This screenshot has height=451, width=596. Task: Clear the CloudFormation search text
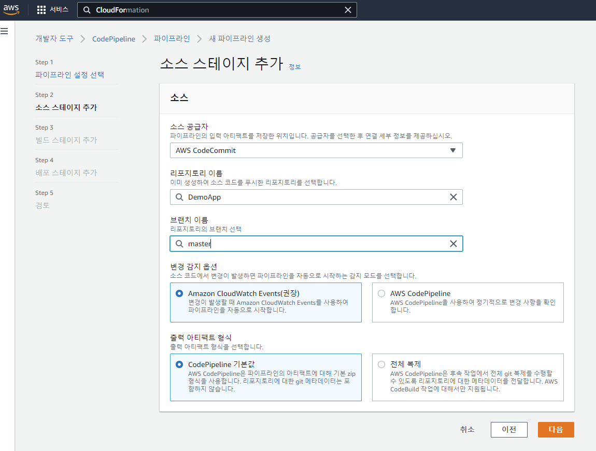[348, 10]
